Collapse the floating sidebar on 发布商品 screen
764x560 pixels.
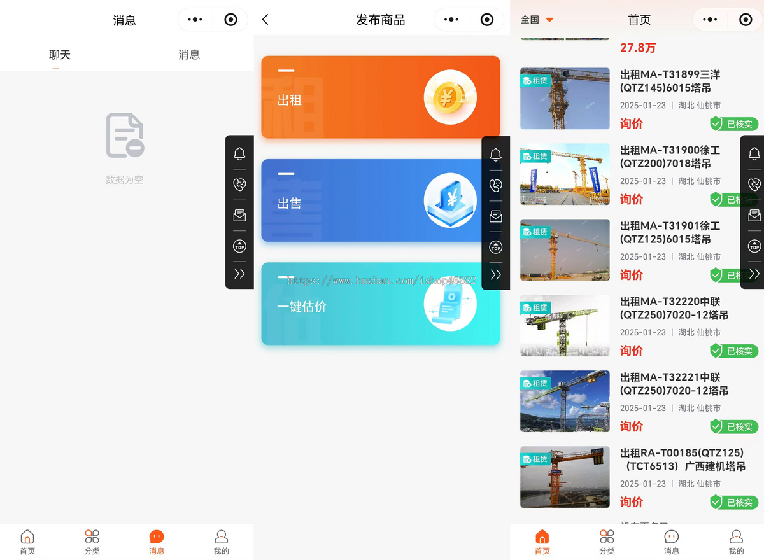[495, 275]
